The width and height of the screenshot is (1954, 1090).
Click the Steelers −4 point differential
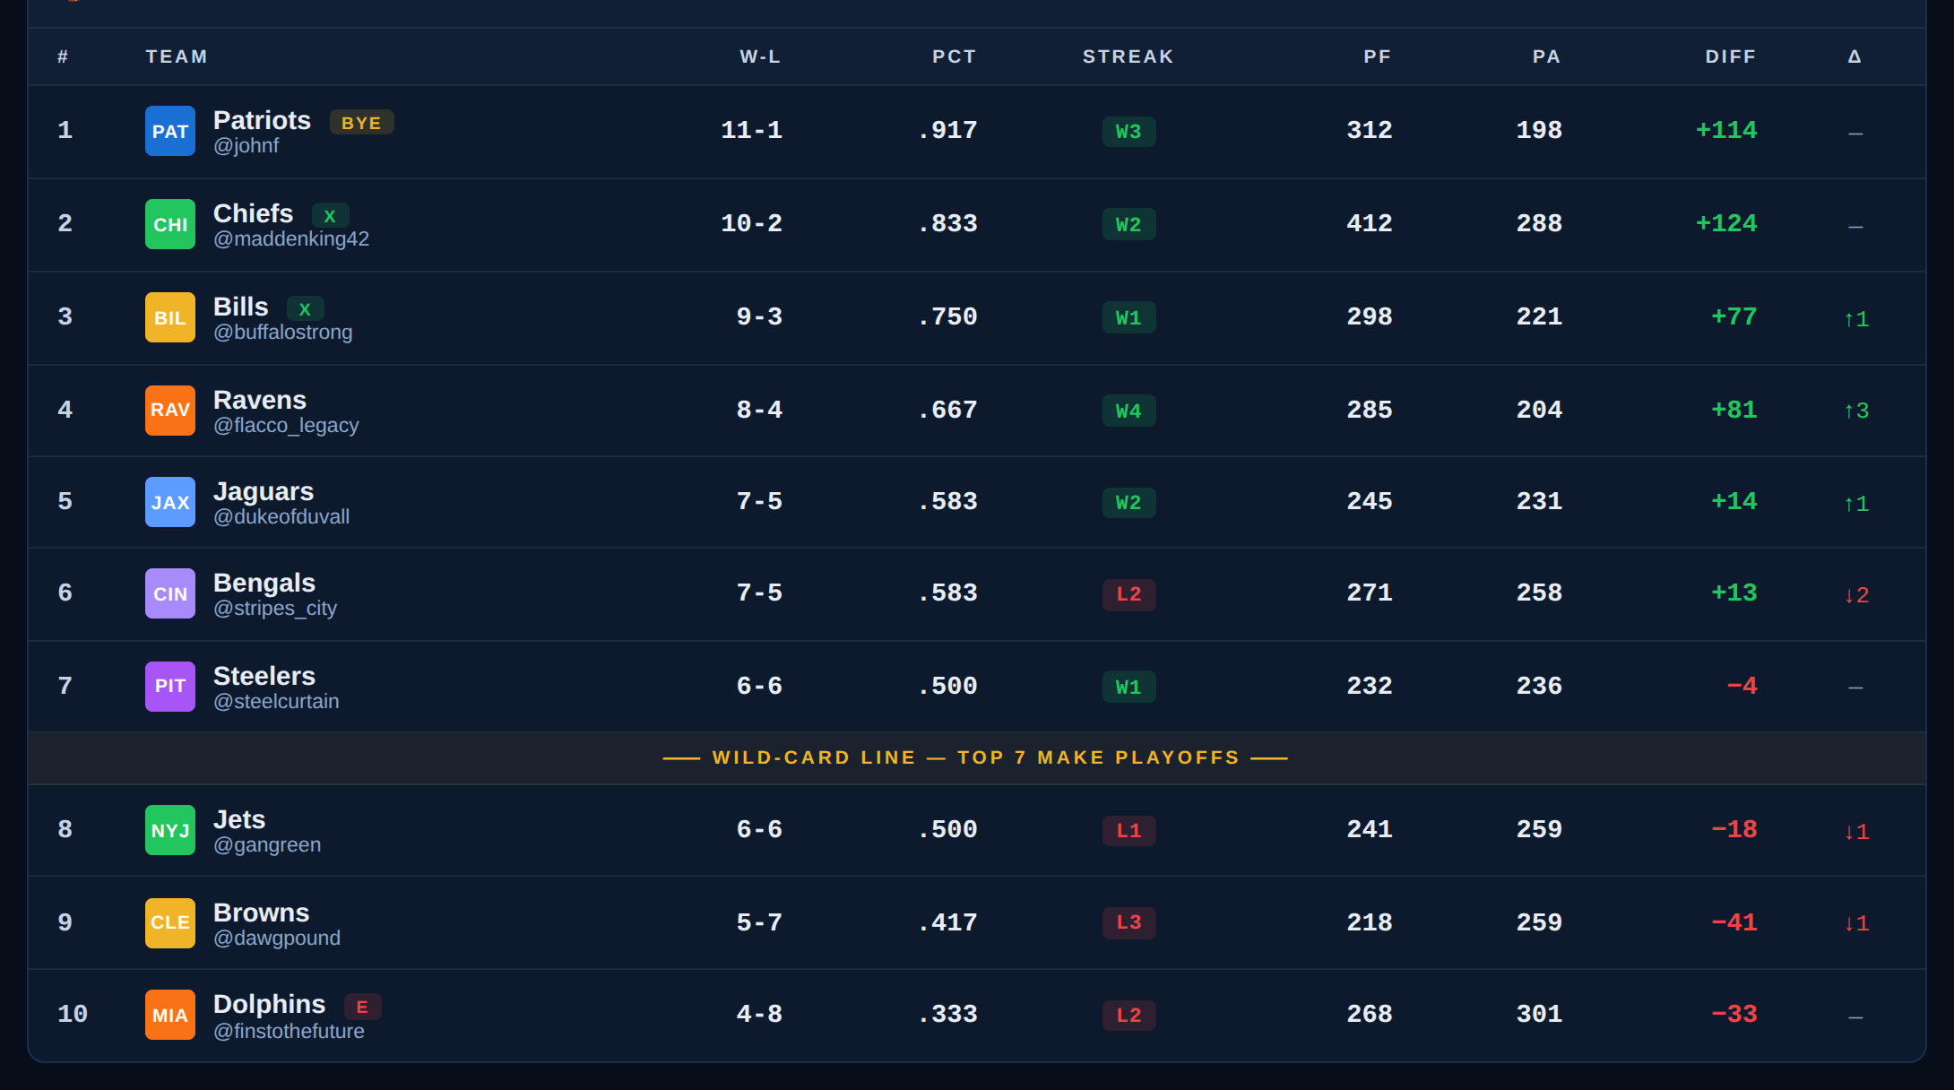coord(1742,687)
